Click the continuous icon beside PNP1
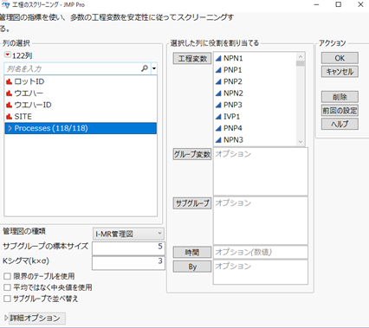 (218, 70)
